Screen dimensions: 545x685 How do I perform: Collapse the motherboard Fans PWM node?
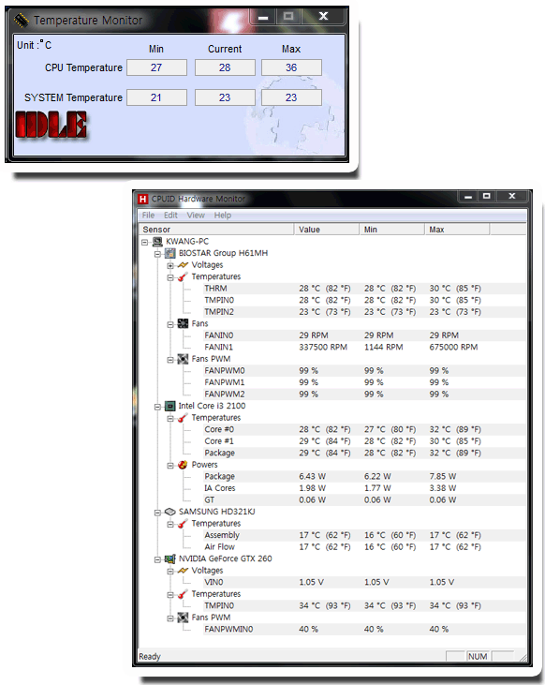[170, 360]
